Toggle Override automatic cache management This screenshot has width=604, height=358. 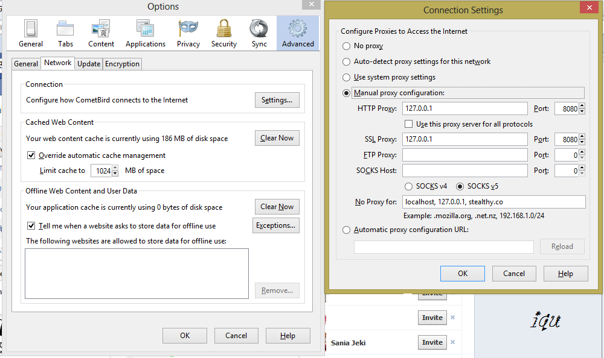coord(31,155)
